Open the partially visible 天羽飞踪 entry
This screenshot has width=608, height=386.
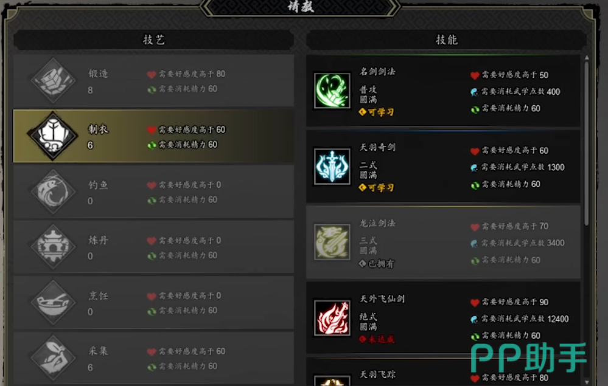click(443, 371)
